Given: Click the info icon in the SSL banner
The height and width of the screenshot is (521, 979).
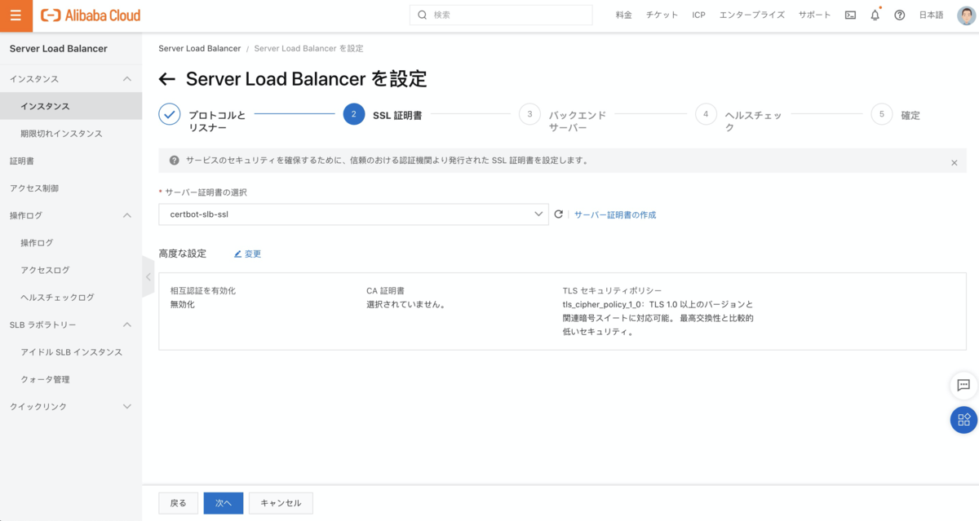Looking at the screenshot, I should 174,161.
